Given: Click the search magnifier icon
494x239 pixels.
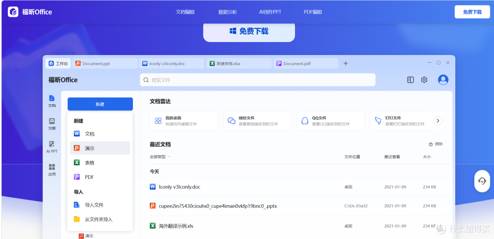Looking at the screenshot, I should pyautogui.click(x=146, y=80).
